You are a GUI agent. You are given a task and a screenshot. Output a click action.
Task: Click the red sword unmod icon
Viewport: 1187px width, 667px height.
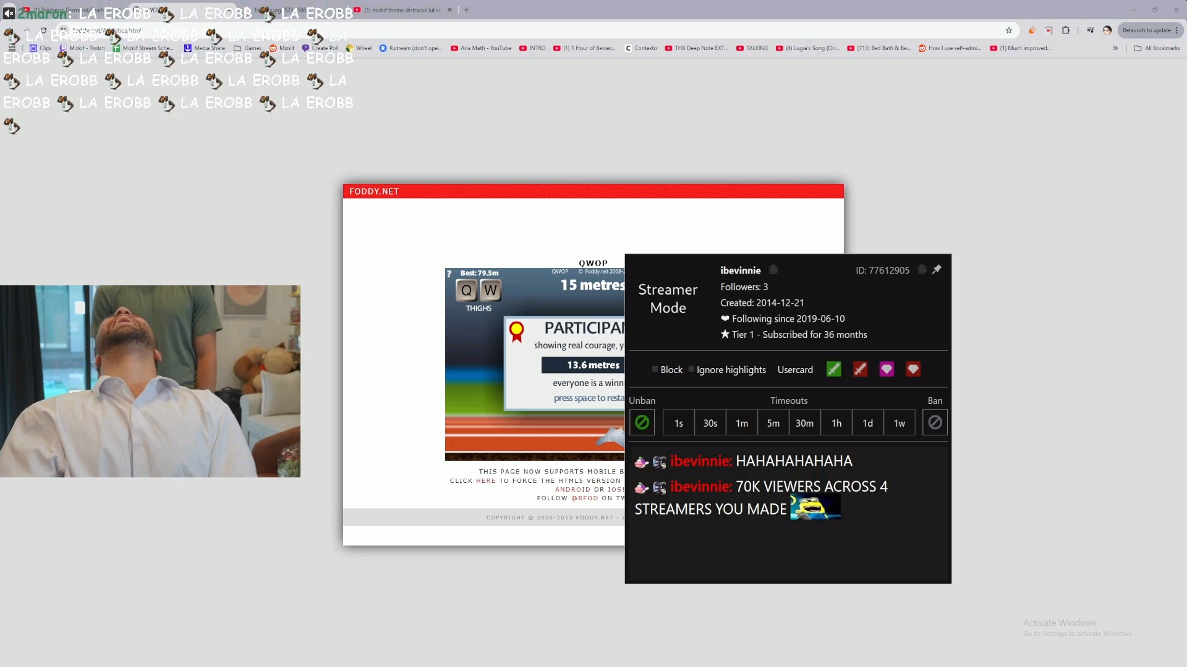click(x=860, y=369)
